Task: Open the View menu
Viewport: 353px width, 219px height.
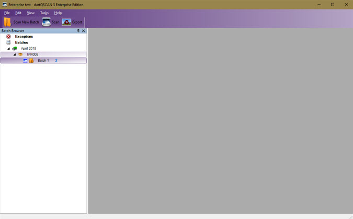Action: (x=31, y=13)
